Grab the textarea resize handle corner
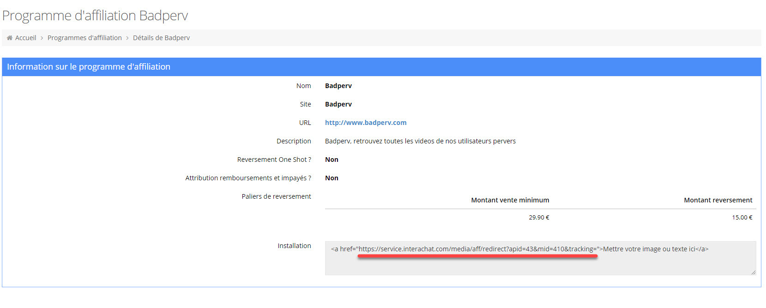Viewport: 766px width, 308px height. [753, 272]
